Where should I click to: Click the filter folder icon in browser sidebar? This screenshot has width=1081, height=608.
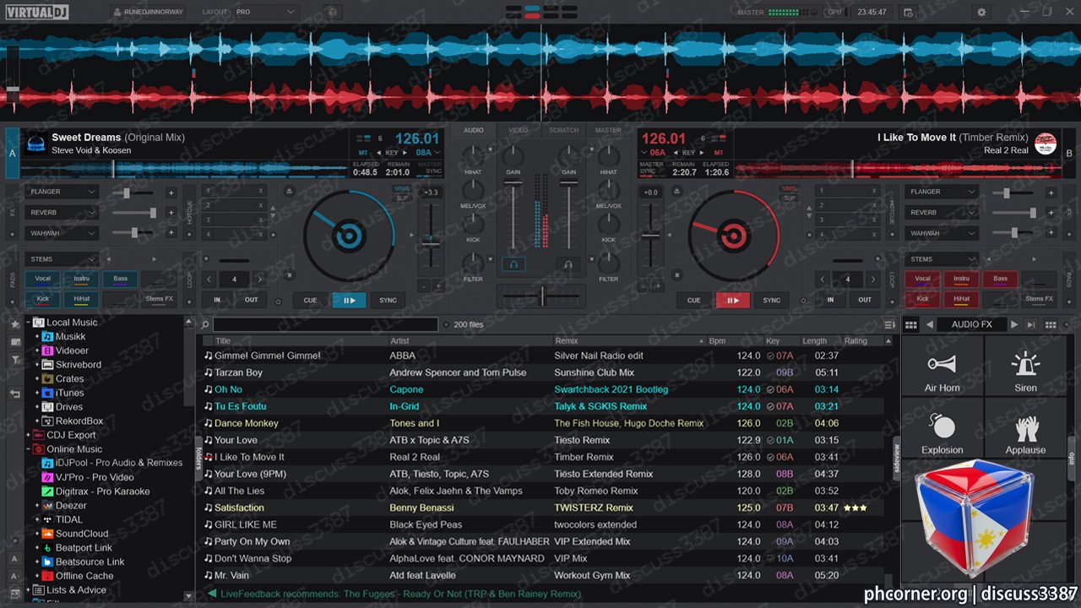[14, 360]
